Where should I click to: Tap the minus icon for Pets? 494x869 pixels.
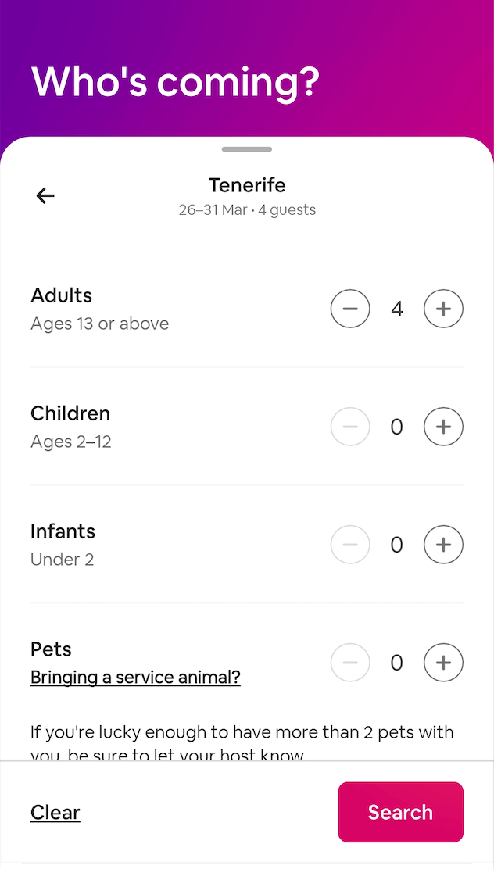[350, 663]
